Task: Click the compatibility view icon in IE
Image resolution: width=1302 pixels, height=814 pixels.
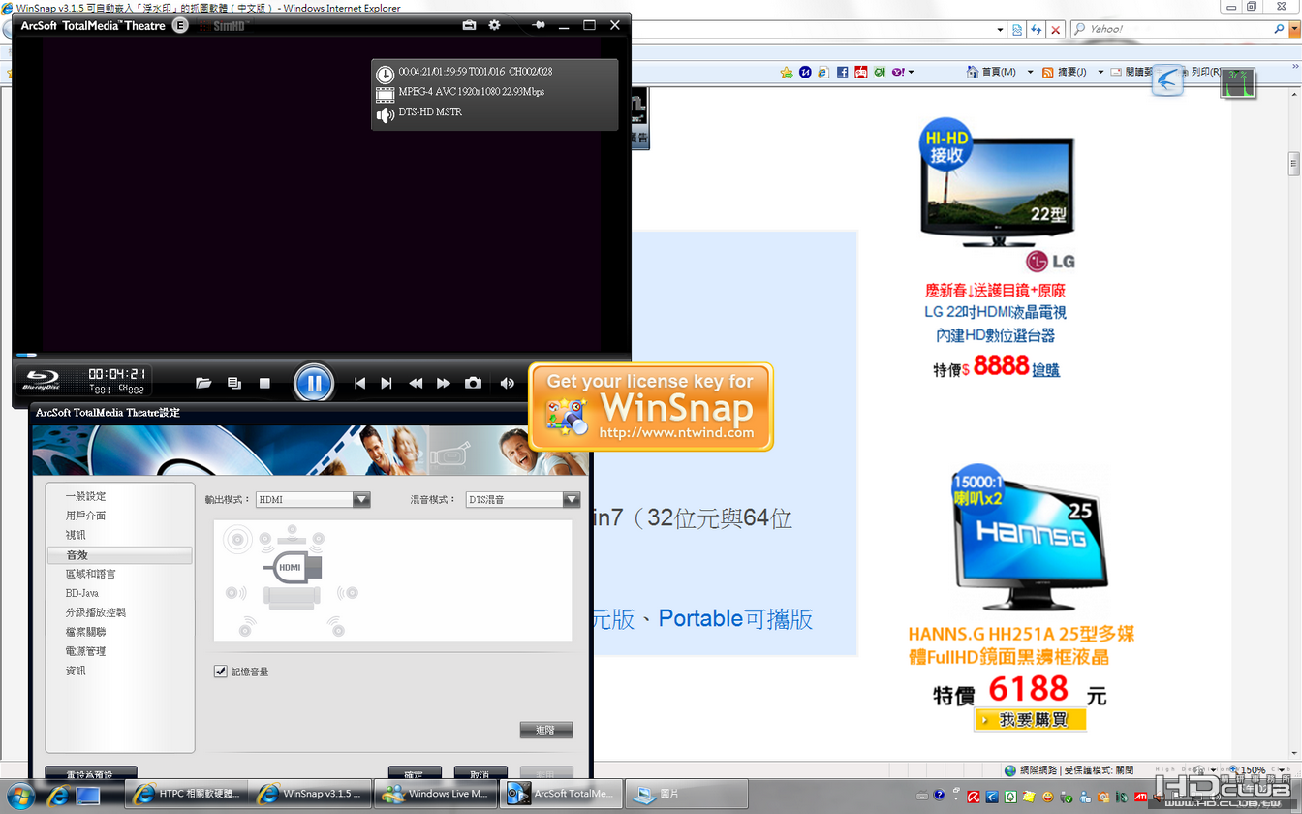Action: (1017, 30)
